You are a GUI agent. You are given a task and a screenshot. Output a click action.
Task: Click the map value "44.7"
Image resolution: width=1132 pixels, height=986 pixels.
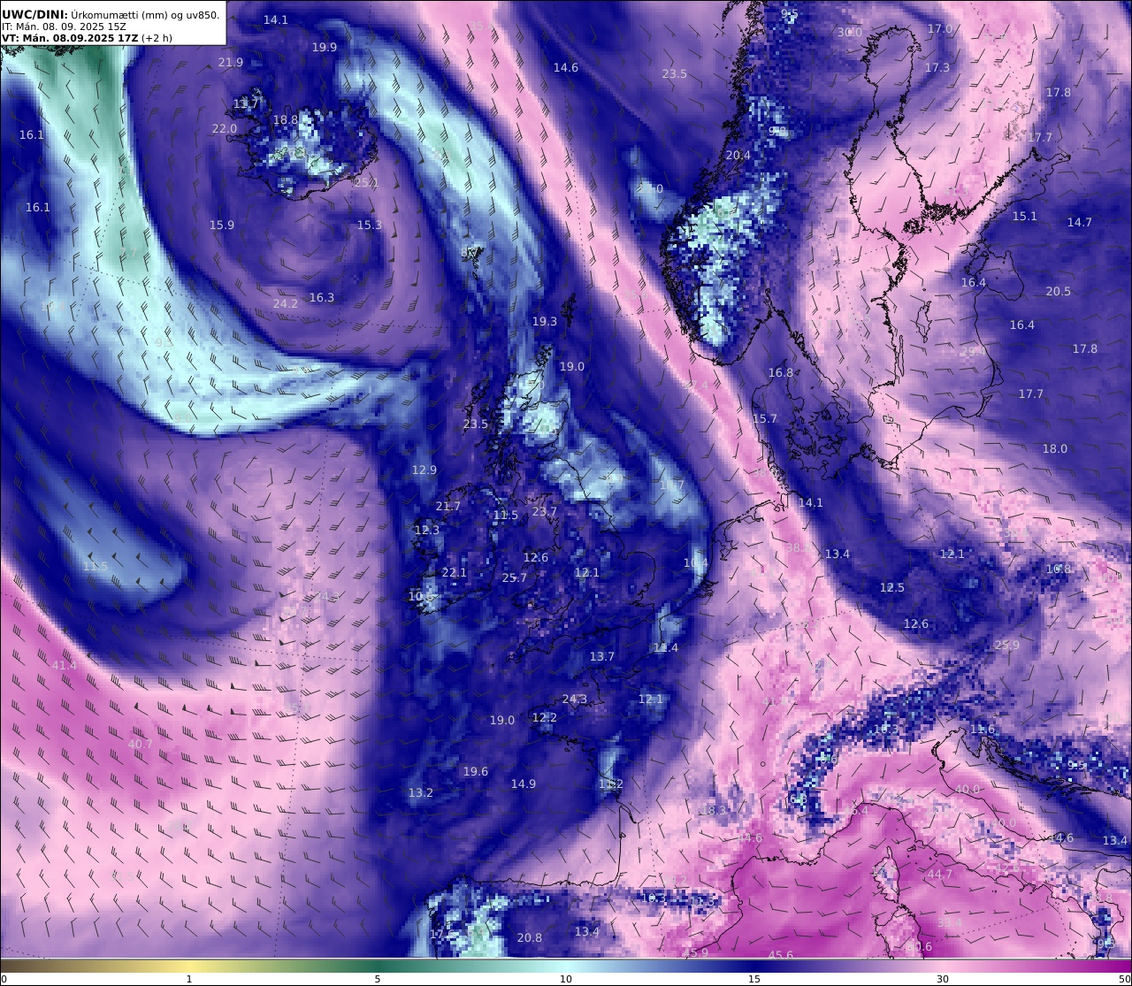940,875
